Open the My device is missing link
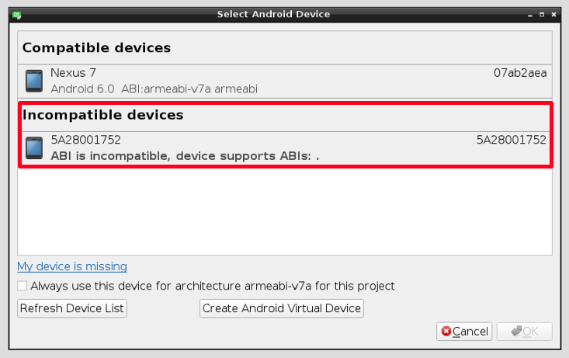Screen dimensions: 569x358 click(x=72, y=266)
